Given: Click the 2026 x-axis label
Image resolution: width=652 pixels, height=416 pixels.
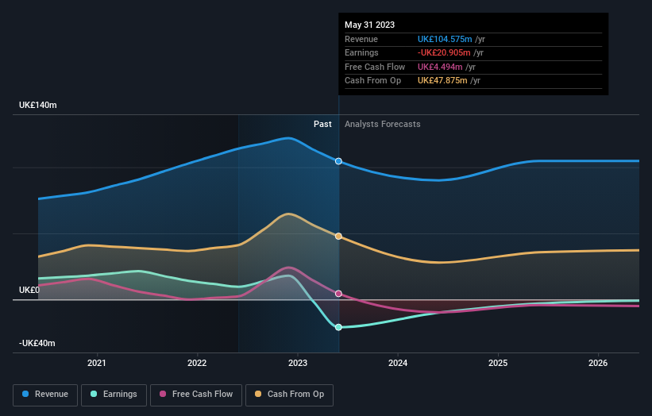Looking at the screenshot, I should [x=598, y=363].
